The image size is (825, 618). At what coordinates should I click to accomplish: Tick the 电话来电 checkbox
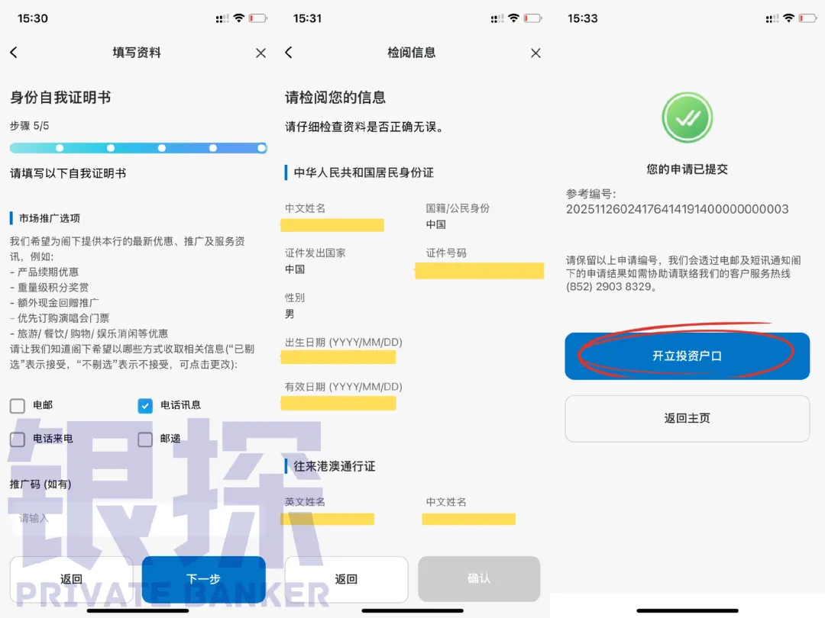(x=18, y=439)
